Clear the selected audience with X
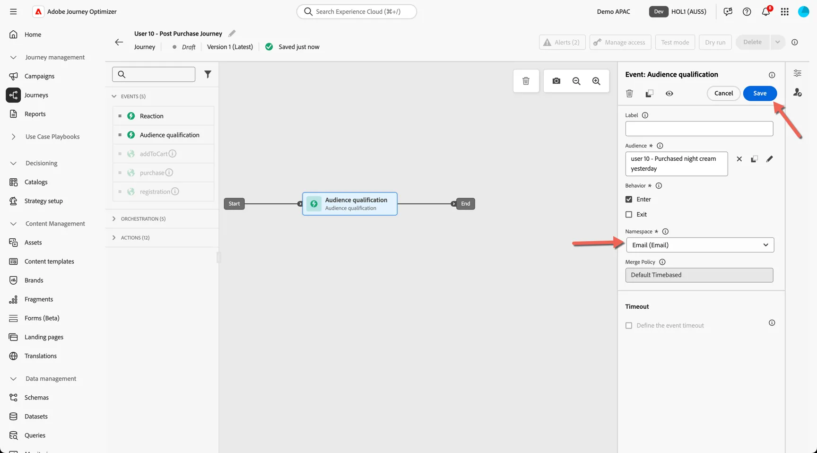Image resolution: width=817 pixels, height=453 pixels. tap(739, 159)
